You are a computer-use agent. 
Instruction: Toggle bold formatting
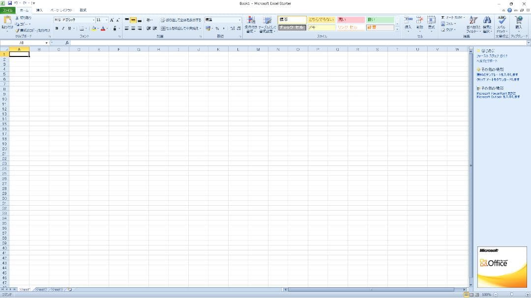(x=57, y=28)
